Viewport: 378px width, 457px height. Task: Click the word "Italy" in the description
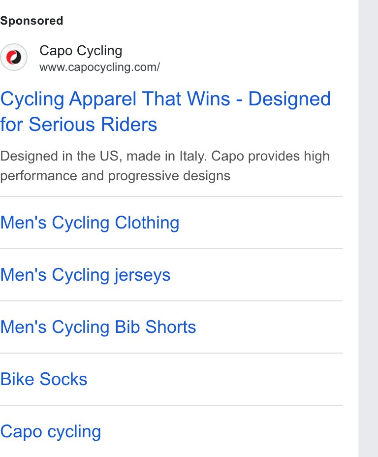[x=192, y=156]
